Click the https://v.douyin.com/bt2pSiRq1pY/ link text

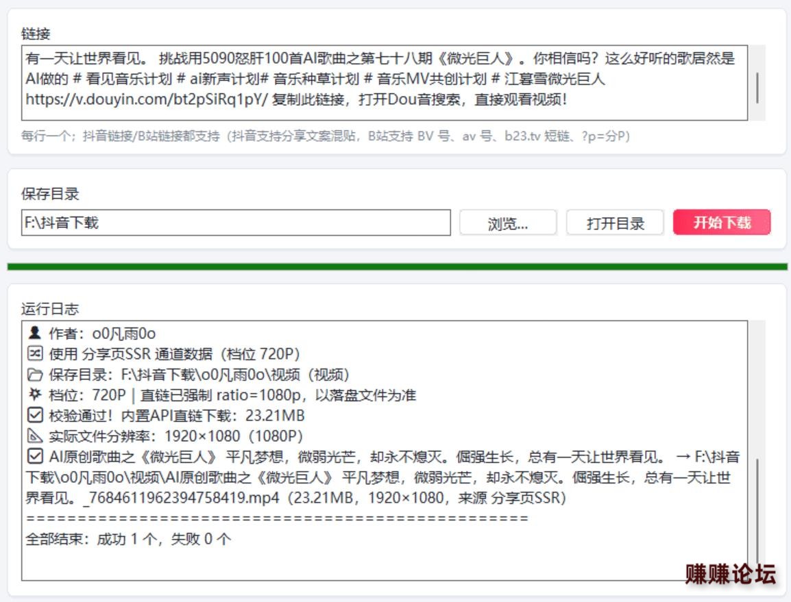(x=147, y=99)
